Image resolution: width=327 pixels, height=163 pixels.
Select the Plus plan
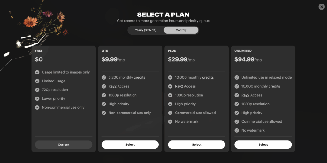coord(196,145)
